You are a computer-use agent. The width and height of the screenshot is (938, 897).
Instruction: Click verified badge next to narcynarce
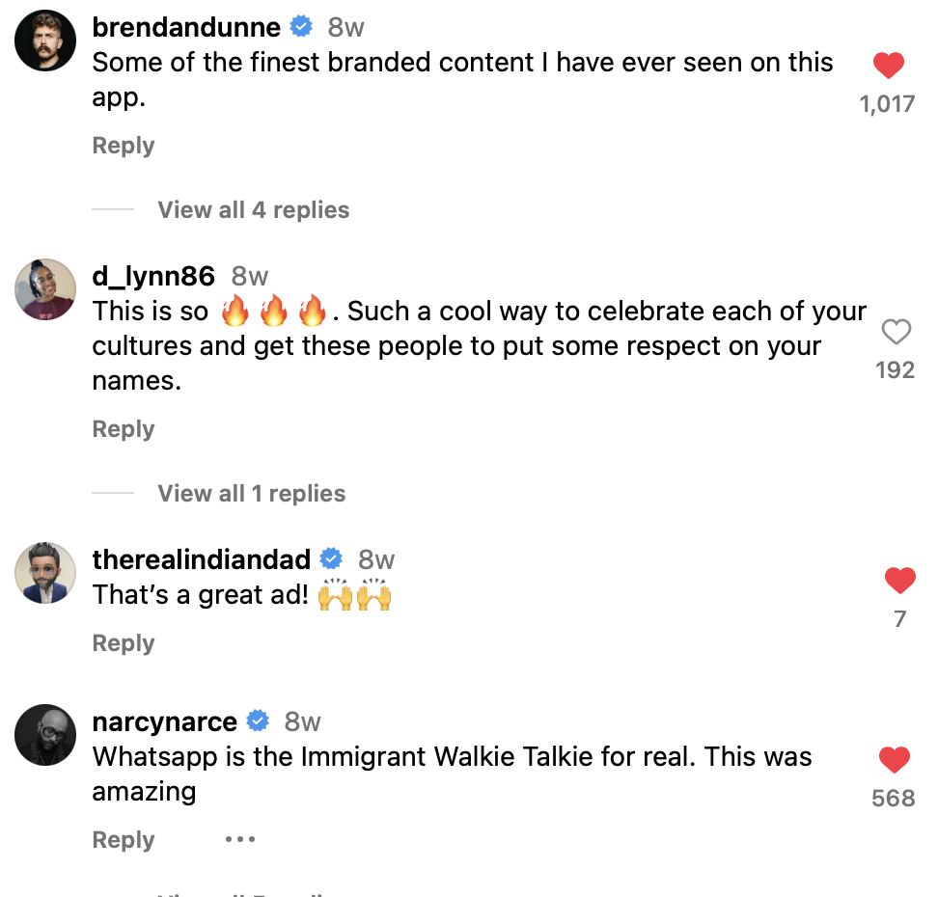(258, 721)
